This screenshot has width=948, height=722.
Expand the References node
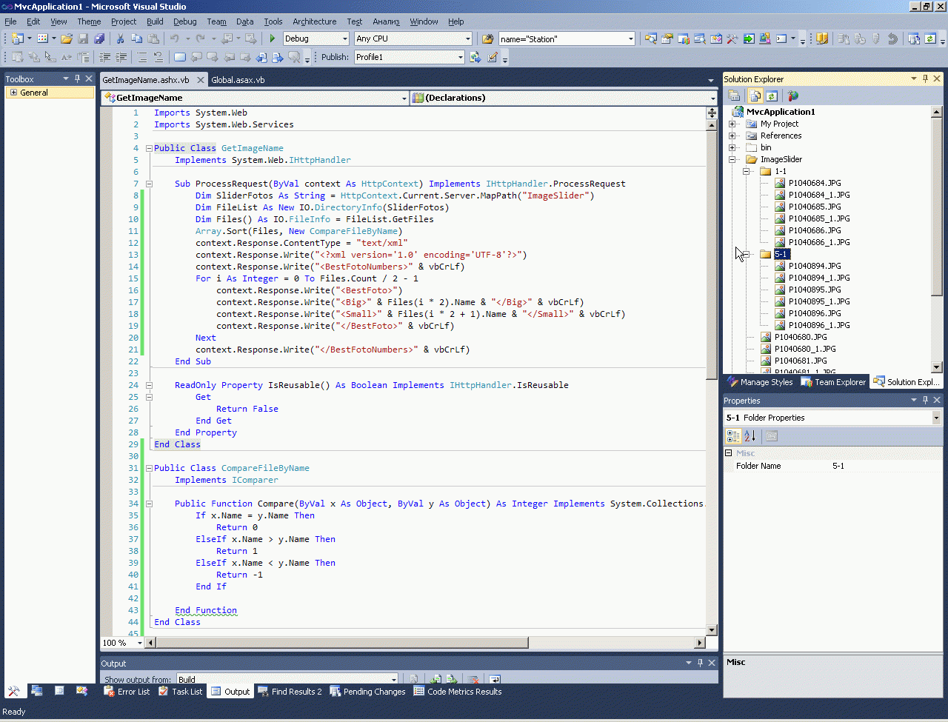[x=732, y=136]
